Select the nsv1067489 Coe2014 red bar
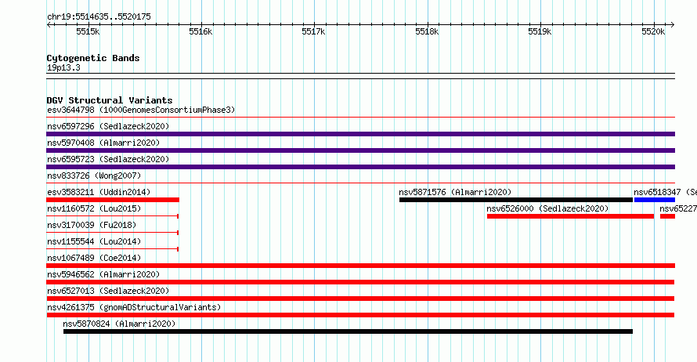Screen dimensions: 697x362 coord(360,266)
